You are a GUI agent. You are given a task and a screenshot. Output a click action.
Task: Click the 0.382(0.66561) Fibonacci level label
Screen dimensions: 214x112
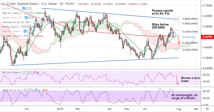coord(190,43)
